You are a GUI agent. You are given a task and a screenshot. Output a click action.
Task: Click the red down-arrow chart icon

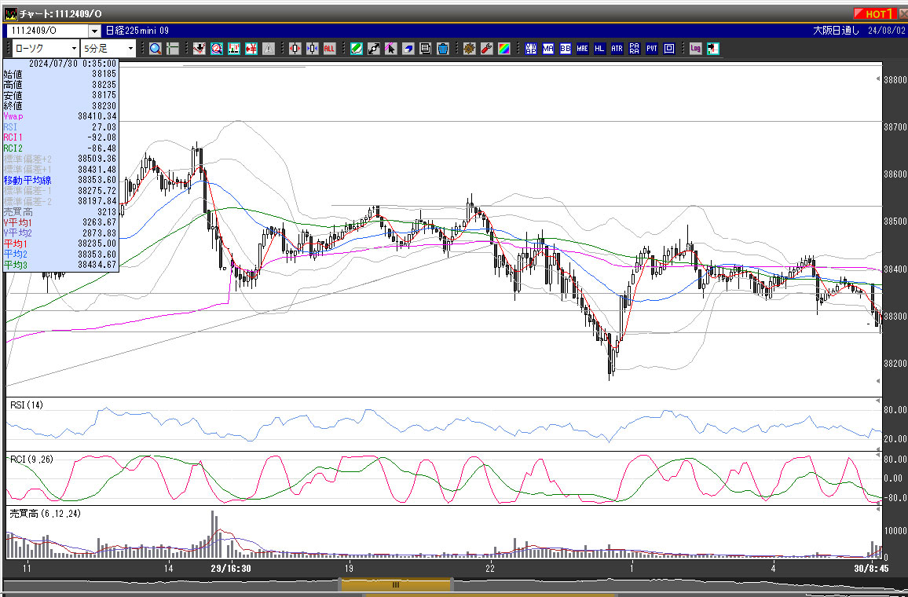click(x=200, y=49)
